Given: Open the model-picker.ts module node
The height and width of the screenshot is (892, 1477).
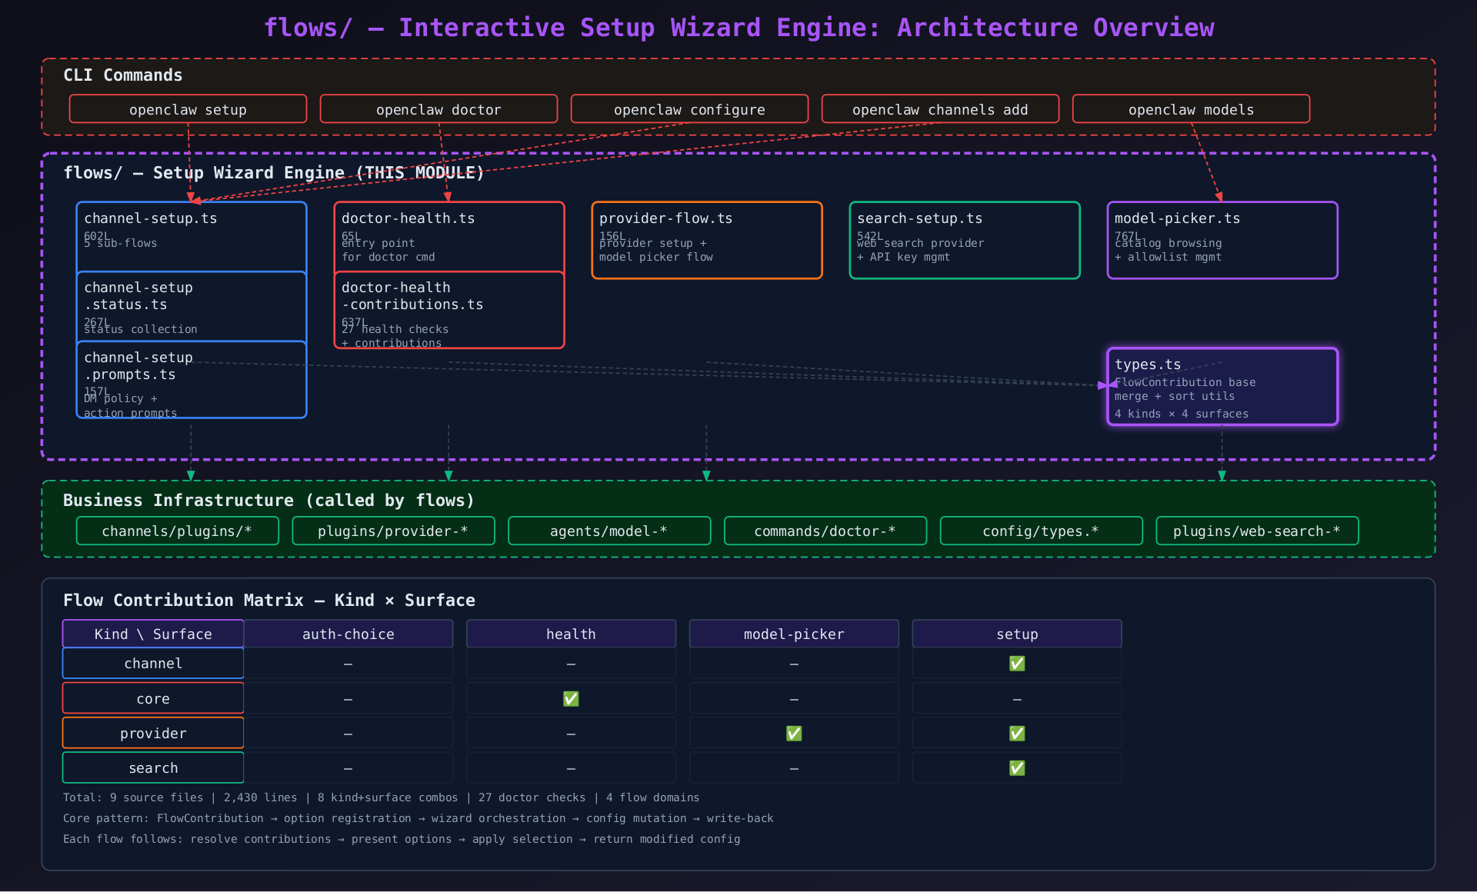Looking at the screenshot, I should click(x=1222, y=240).
